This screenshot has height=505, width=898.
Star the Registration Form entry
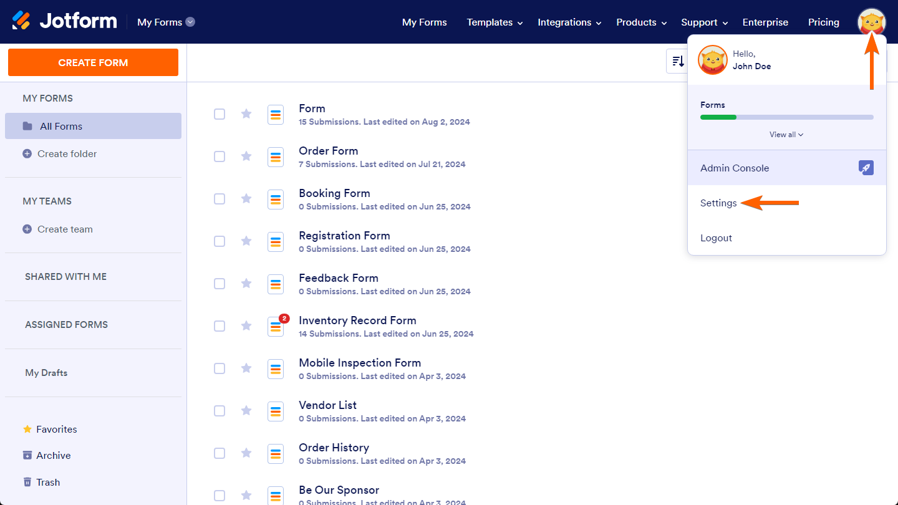pyautogui.click(x=246, y=241)
